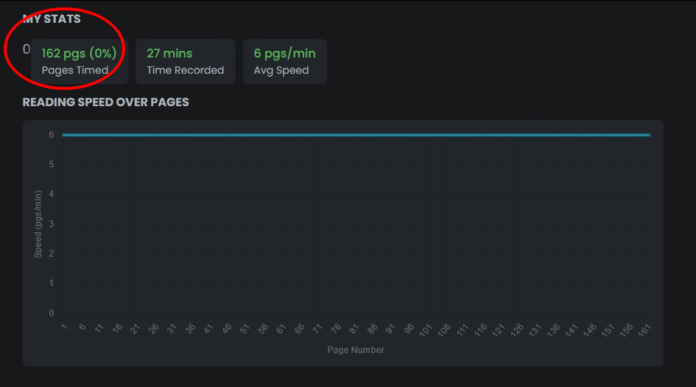Select the Avg Speed stat card

284,62
